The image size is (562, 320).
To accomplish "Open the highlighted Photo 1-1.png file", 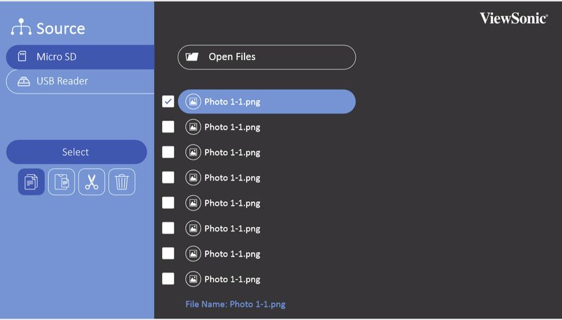I will (266, 102).
